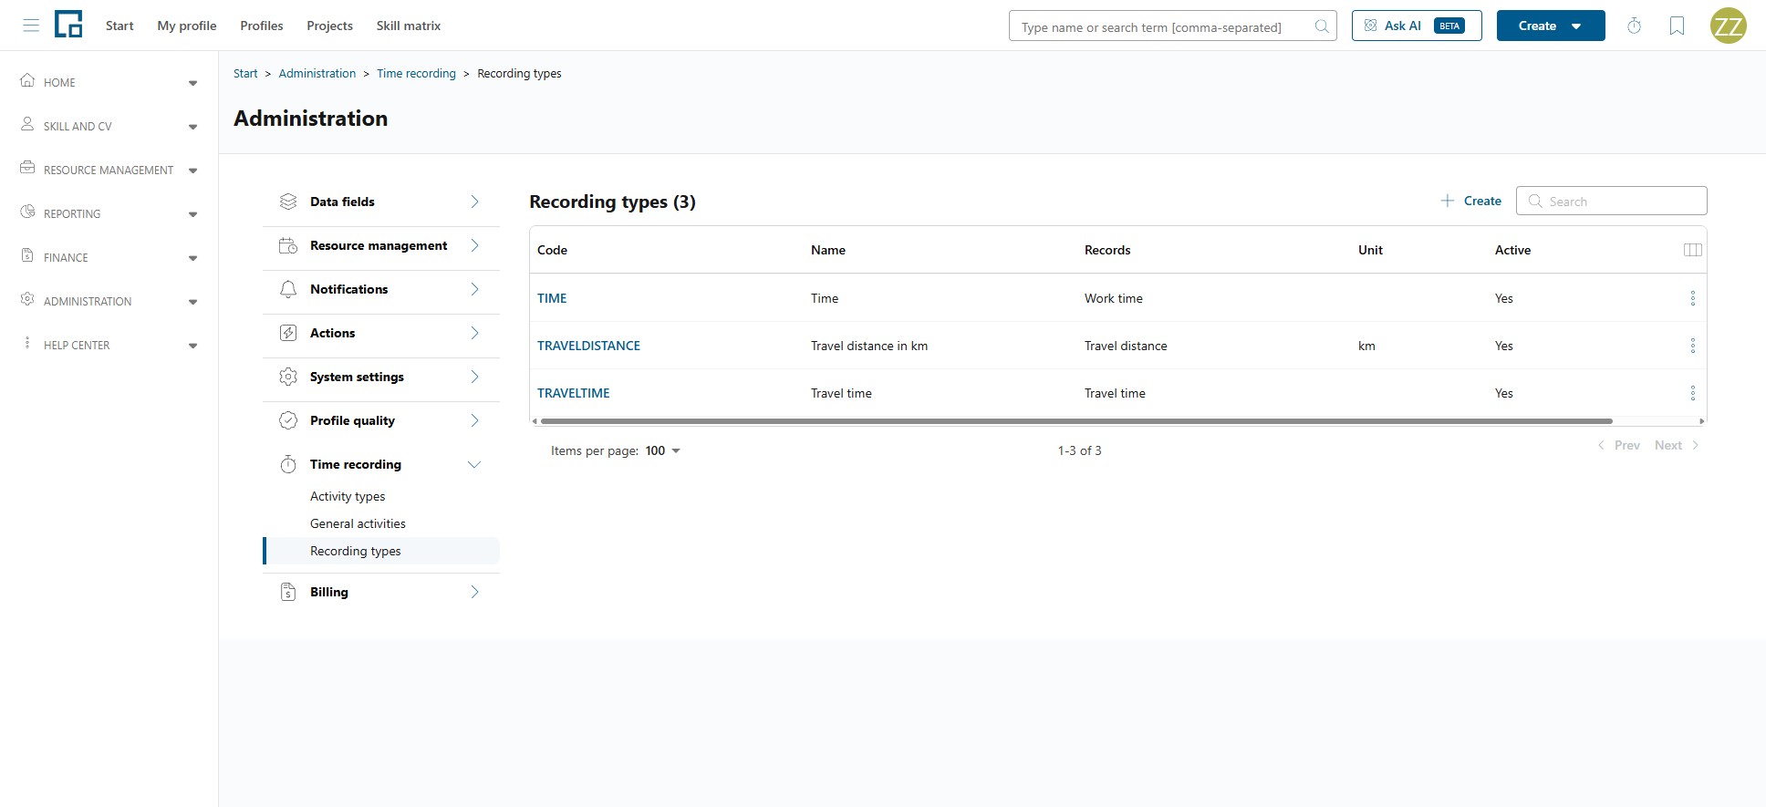Open the TRAVELDISTANCE code link
1766x807 pixels.
tap(588, 346)
